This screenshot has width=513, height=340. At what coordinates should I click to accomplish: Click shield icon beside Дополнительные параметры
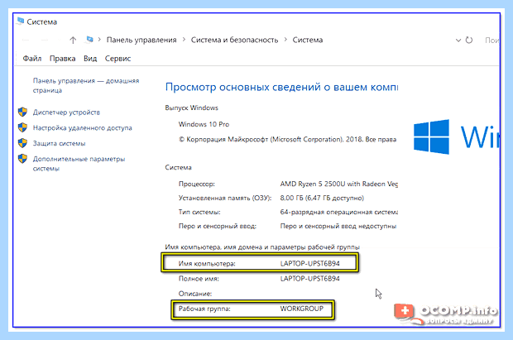coord(22,159)
